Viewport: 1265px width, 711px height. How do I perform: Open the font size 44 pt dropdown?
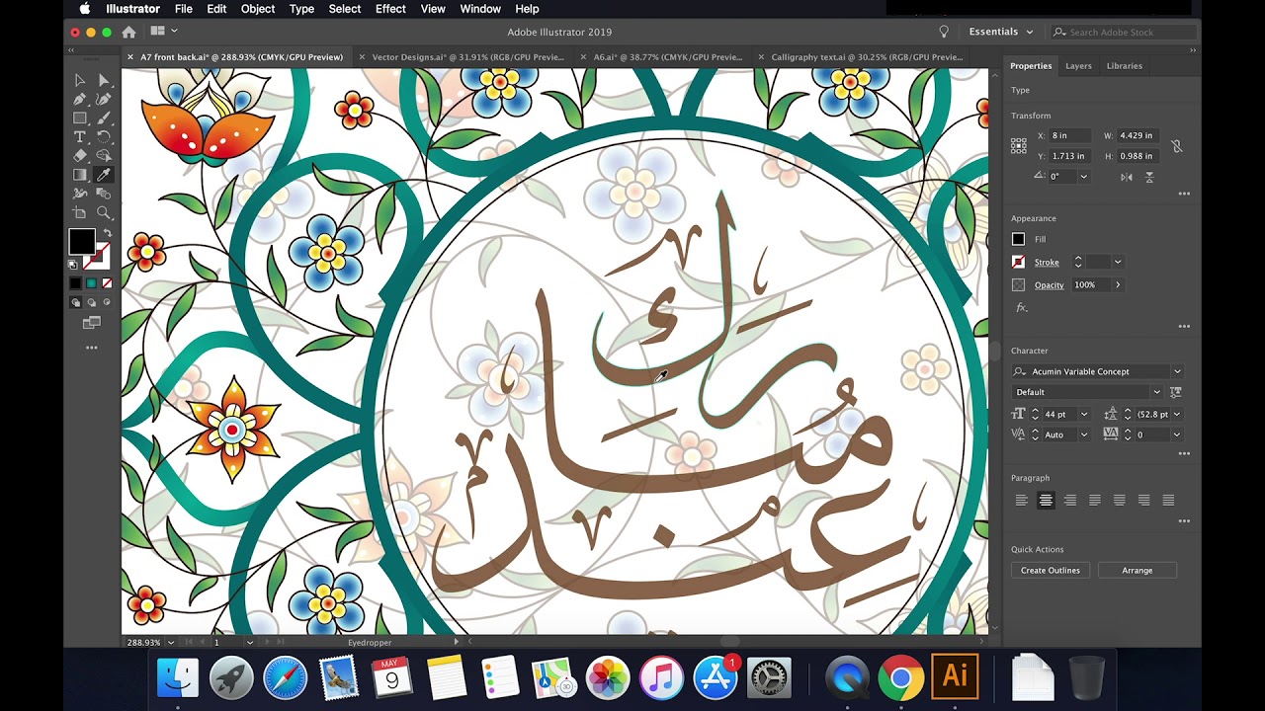[x=1083, y=414]
